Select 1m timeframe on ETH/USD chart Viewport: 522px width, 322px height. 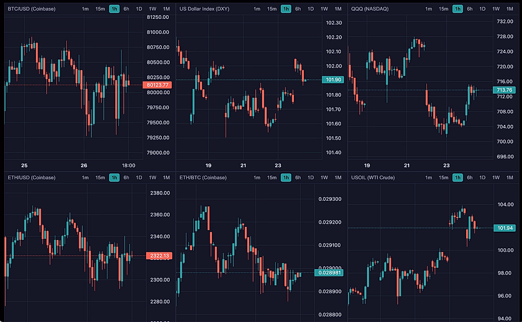tap(85, 178)
